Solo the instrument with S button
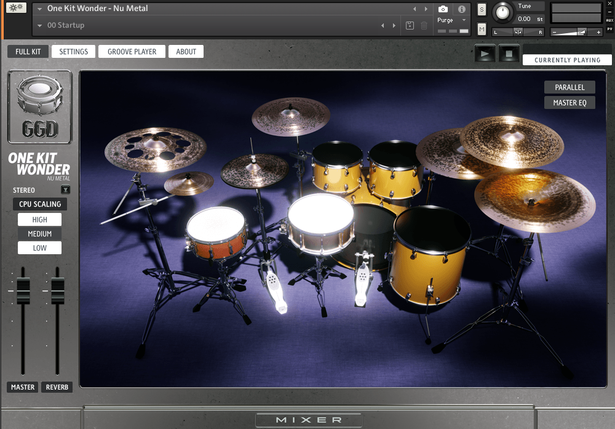 482,9
